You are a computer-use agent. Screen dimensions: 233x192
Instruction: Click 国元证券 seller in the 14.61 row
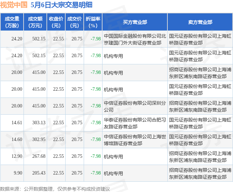coord(200,123)
